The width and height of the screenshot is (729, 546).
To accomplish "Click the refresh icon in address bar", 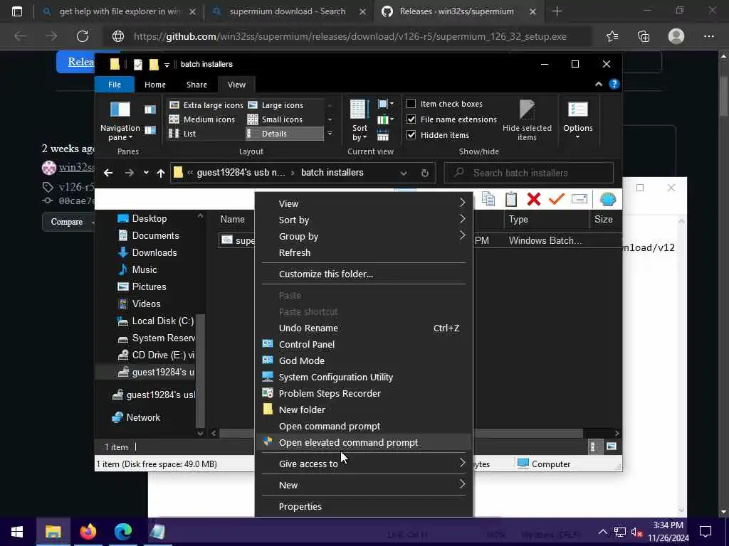I will tap(424, 173).
